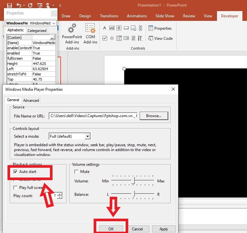Click the ellipsis button in Custom row
Viewport: 247px width, 233px height.
52,38
